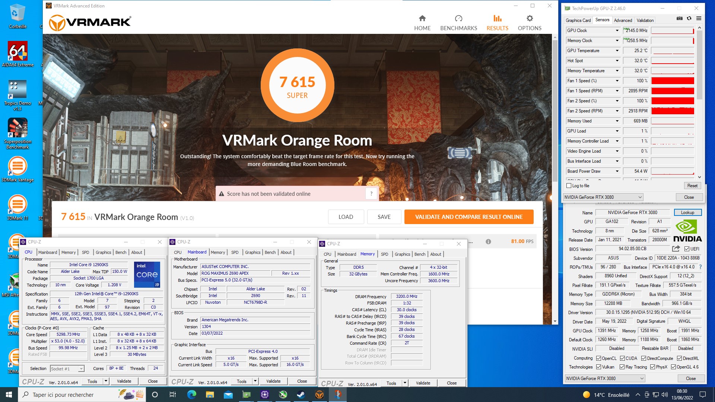The height and width of the screenshot is (402, 715).
Task: Open the VRMark OPTIONS gear
Action: click(x=530, y=23)
